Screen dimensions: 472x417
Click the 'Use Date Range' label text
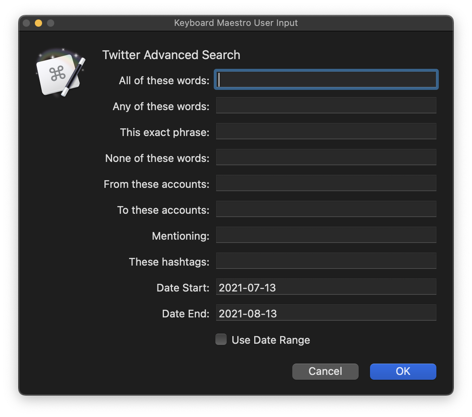click(271, 340)
